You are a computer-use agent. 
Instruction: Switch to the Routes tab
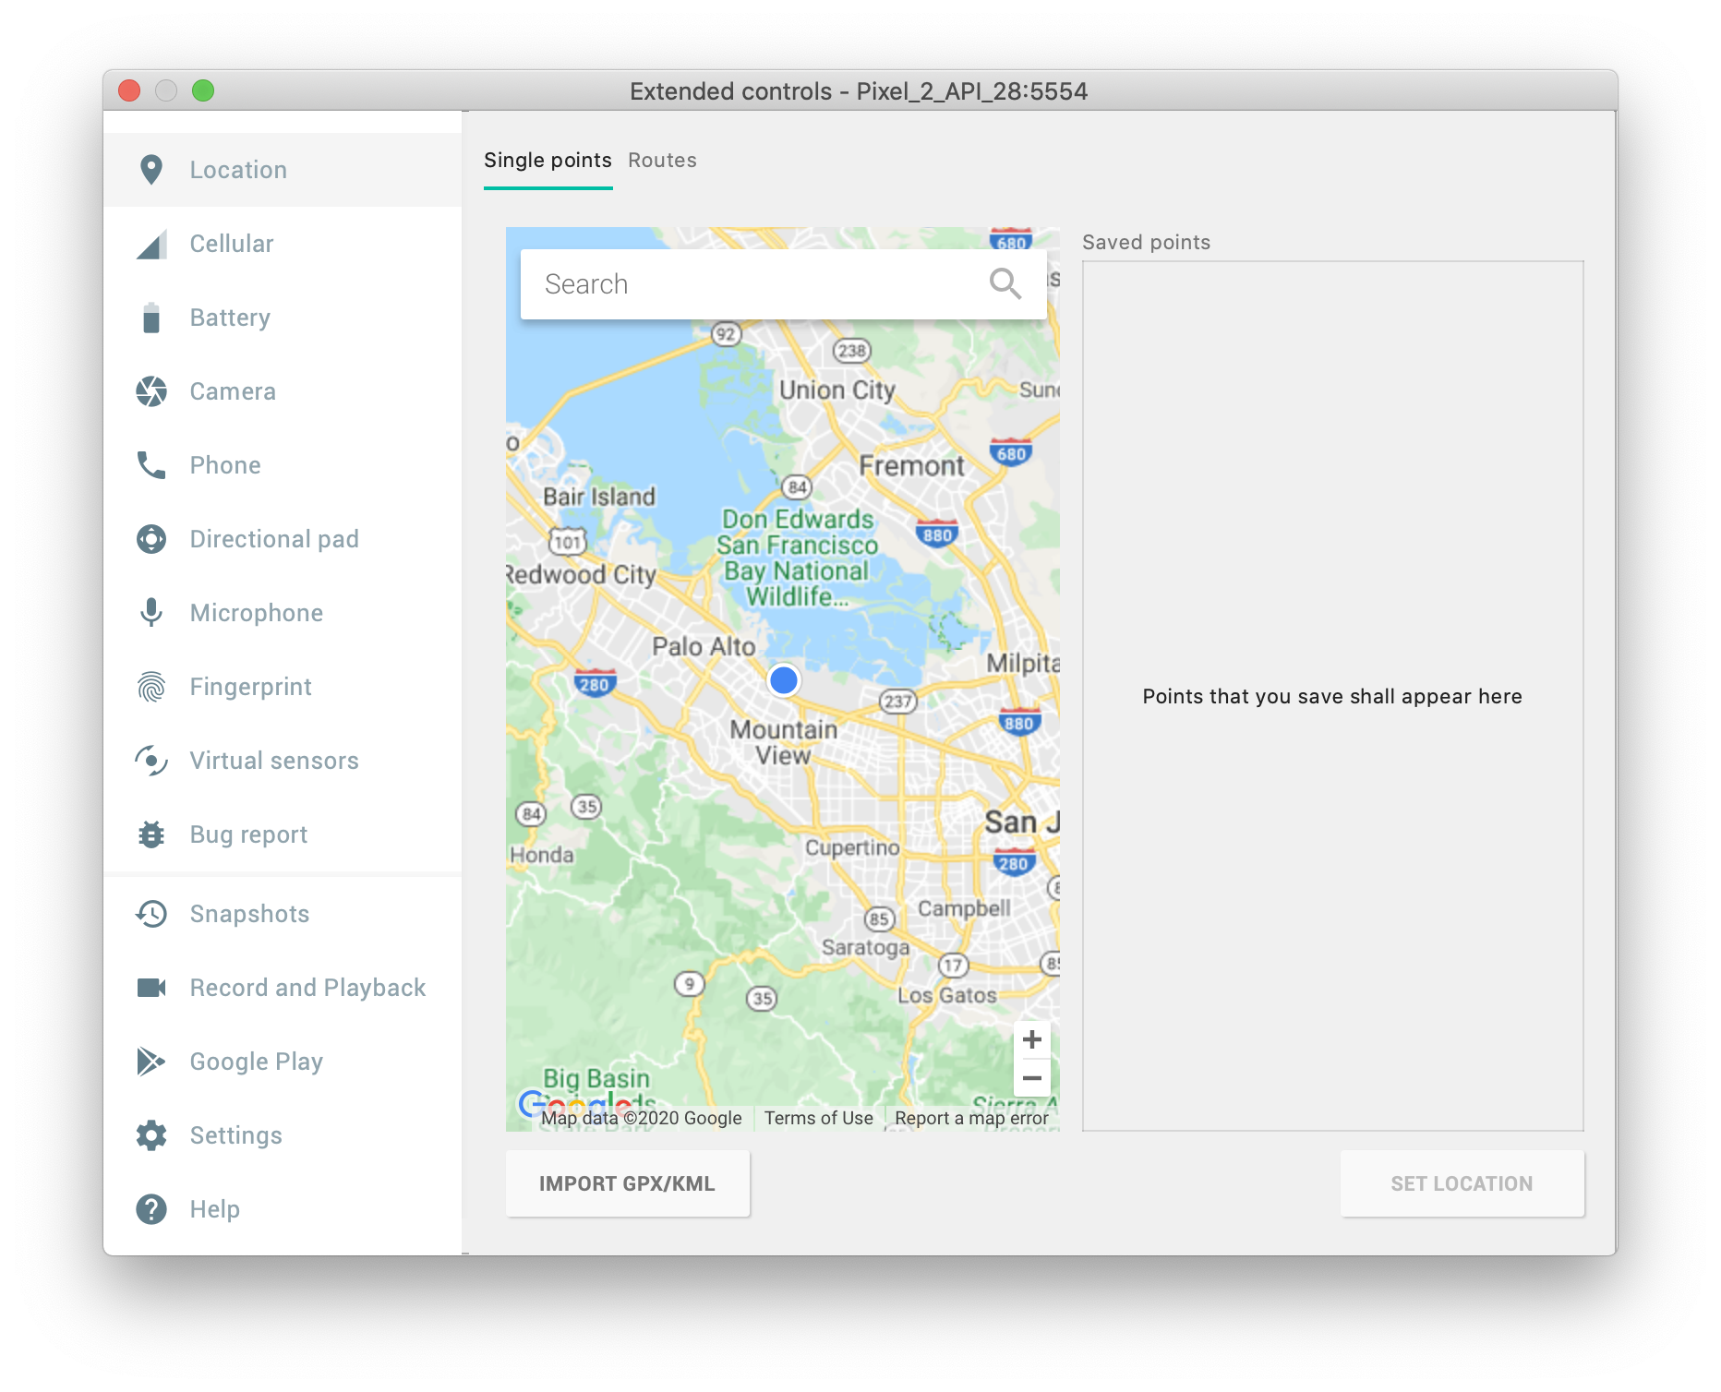coord(662,161)
